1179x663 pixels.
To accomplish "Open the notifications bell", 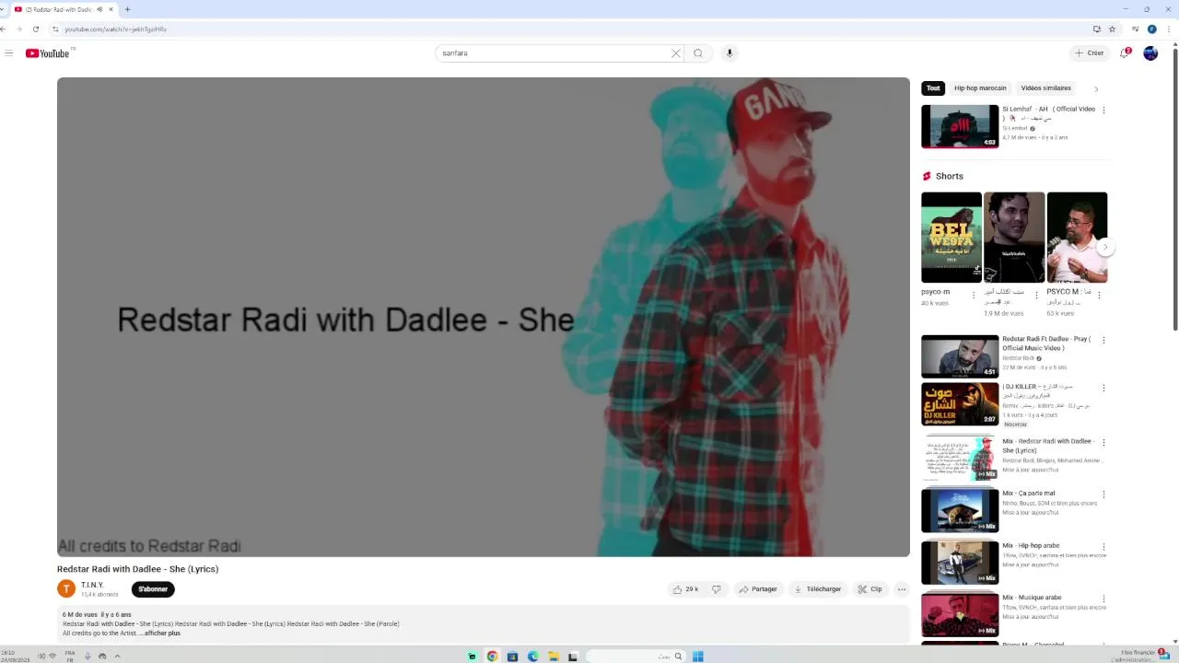I will (x=1125, y=53).
